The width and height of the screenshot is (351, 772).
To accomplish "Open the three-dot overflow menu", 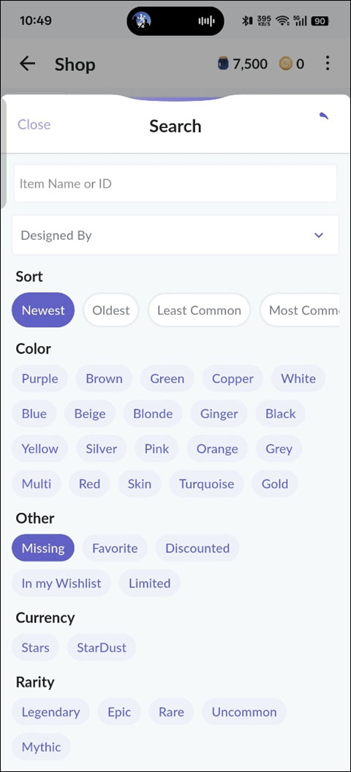I will pos(328,63).
